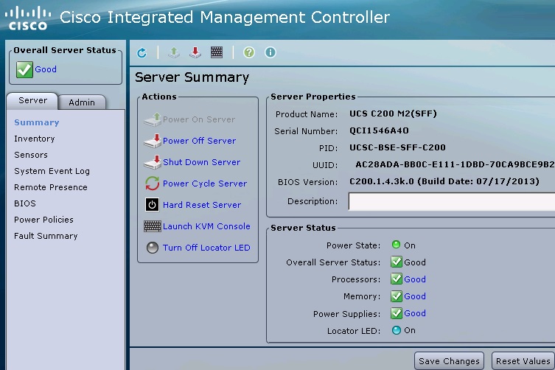Click the Good link in Overall Server Status panel

(x=46, y=69)
